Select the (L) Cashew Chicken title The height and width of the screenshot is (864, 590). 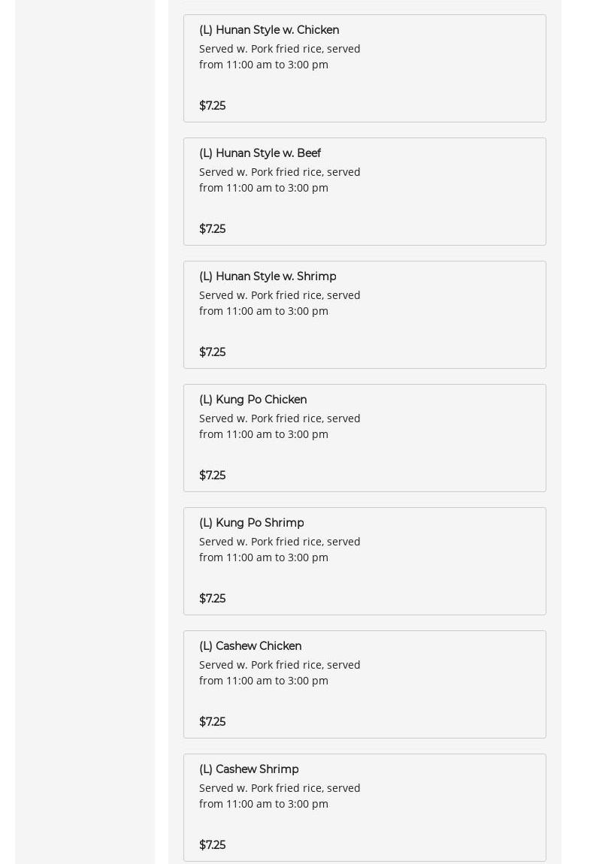250,646
